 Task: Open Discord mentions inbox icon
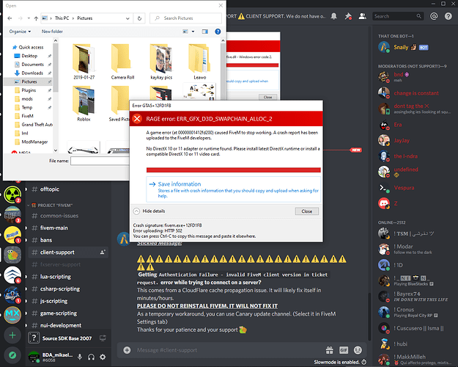click(x=434, y=16)
